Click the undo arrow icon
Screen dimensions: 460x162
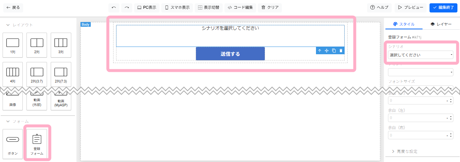point(114,7)
